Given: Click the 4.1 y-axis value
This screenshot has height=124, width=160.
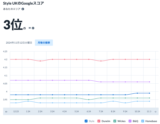Looking at the screenshot, I should click(6, 76).
